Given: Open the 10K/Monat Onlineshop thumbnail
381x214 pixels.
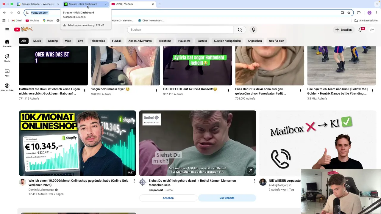Looking at the screenshot, I should (x=77, y=143).
